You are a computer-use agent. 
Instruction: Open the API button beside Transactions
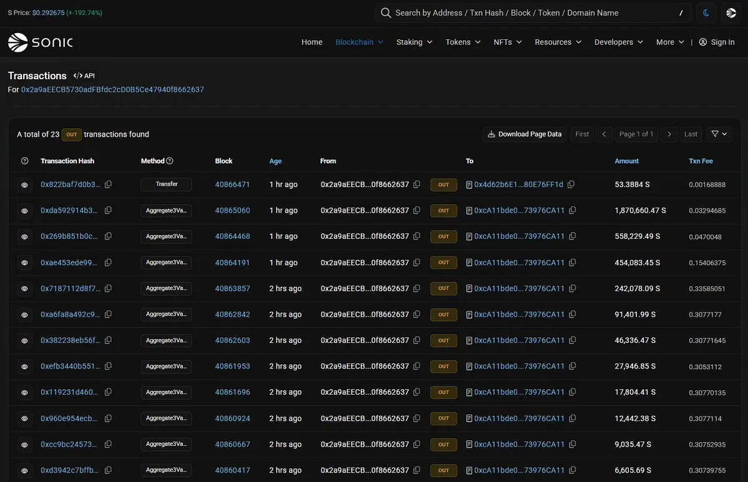pyautogui.click(x=84, y=75)
